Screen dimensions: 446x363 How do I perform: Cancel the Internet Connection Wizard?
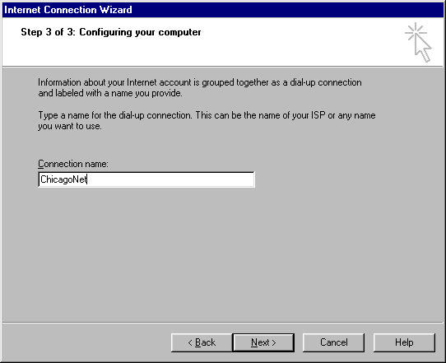click(x=333, y=342)
